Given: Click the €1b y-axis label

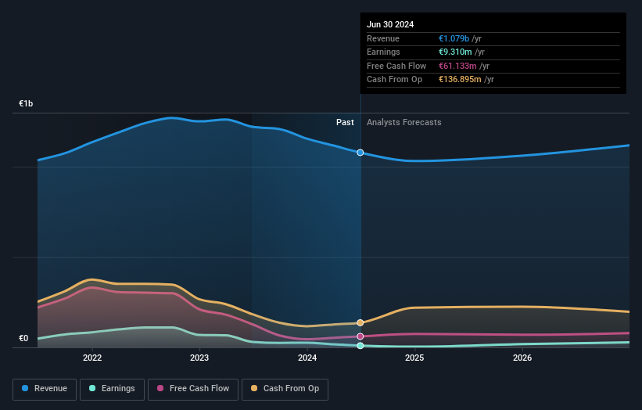Looking at the screenshot, I should coord(26,103).
